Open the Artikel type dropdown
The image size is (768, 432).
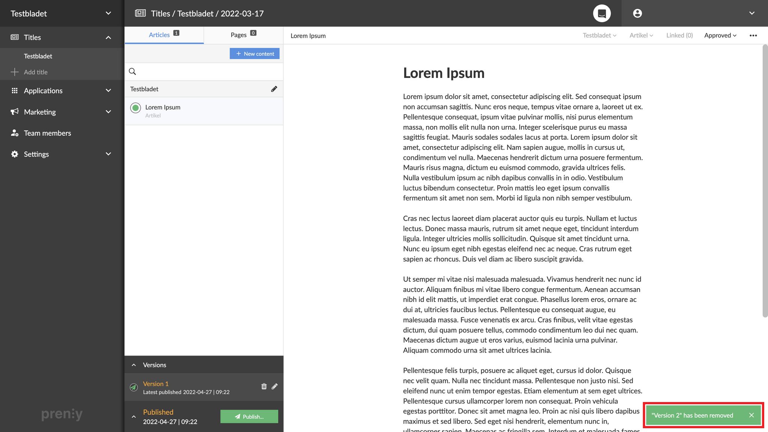coord(641,36)
